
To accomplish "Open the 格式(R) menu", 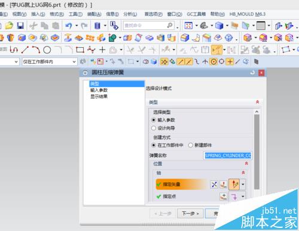I will (57, 14).
